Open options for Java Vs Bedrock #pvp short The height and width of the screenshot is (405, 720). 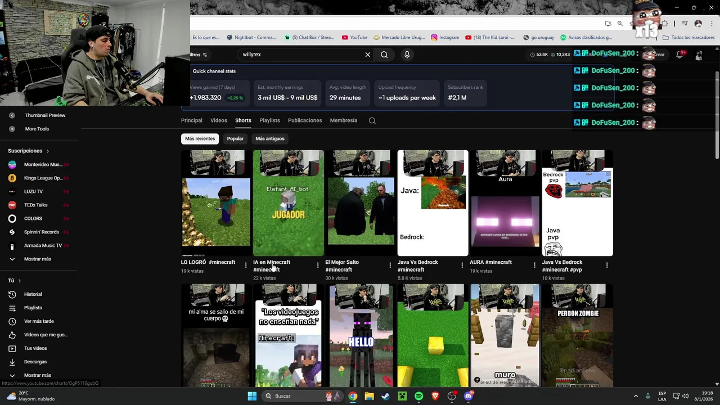tap(606, 265)
